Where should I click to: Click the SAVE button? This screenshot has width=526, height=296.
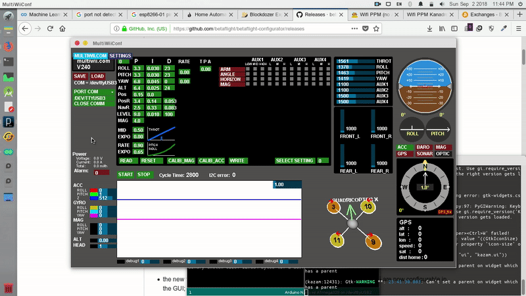point(80,76)
